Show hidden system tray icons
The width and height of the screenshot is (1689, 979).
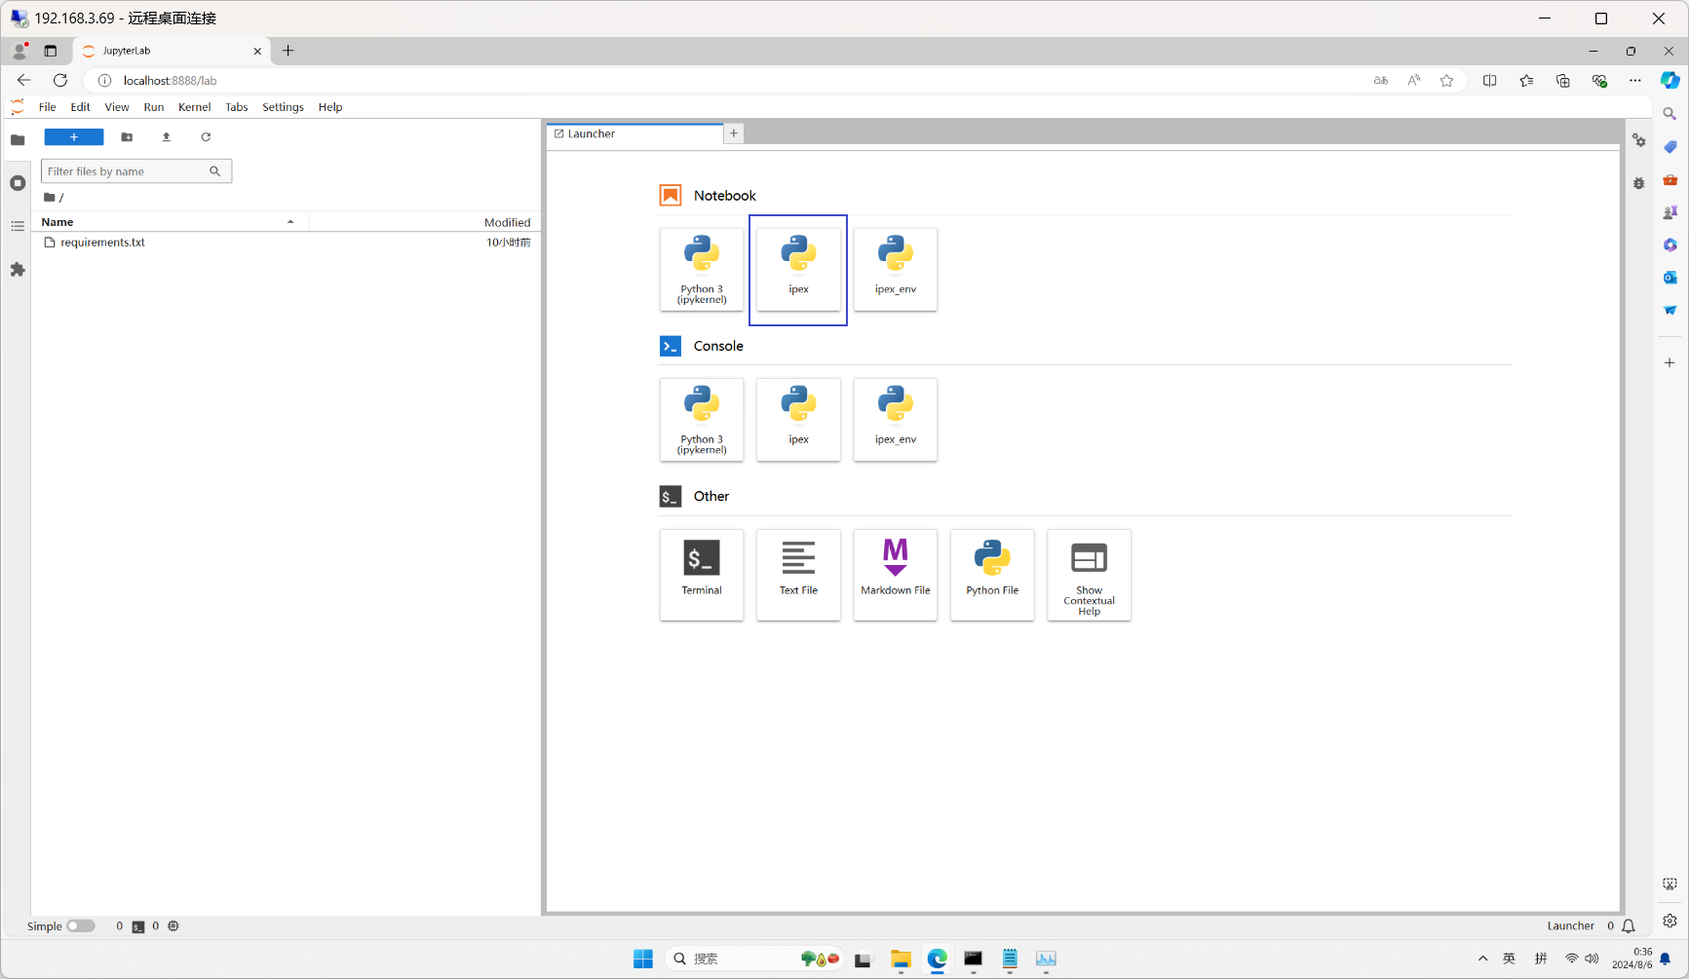pos(1483,959)
